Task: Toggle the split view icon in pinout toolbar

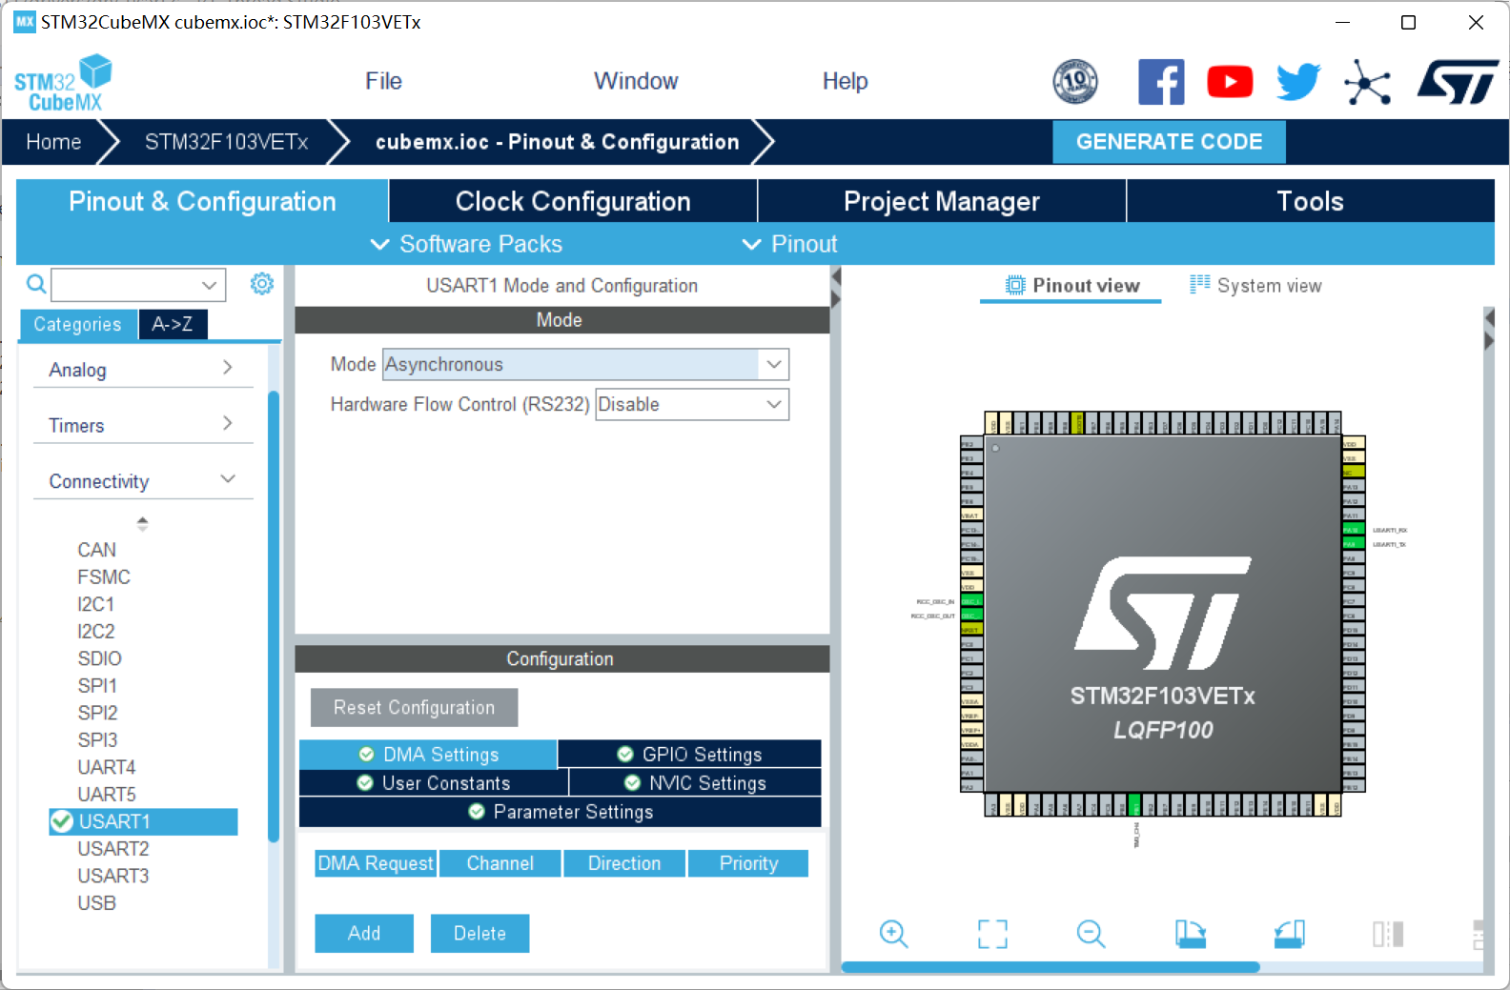Action: [x=1388, y=934]
